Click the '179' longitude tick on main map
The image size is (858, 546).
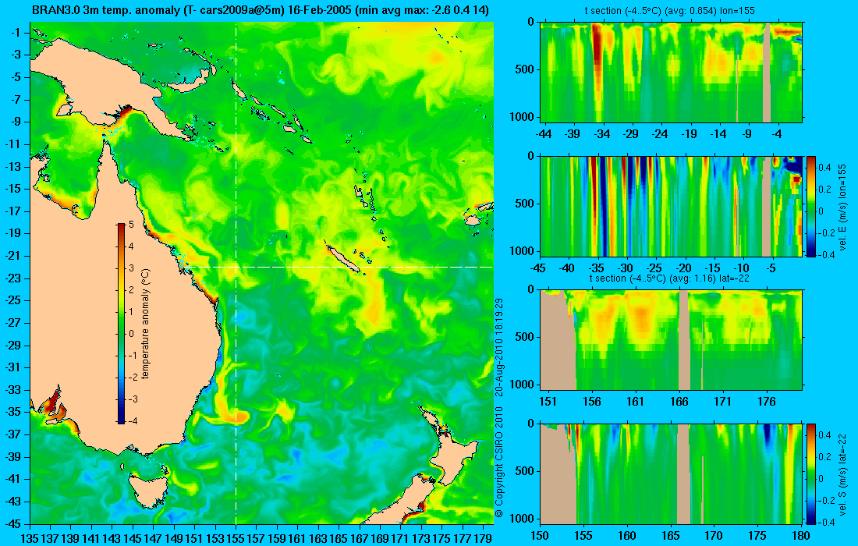coord(482,539)
